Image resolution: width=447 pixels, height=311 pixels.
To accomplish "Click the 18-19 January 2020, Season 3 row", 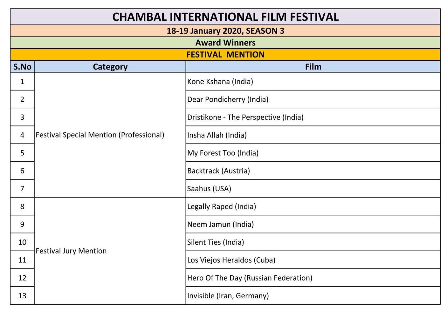I will 225,31.
